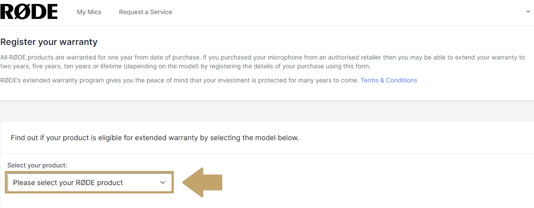Screen dimensions: 534x208
Task: Open the My Mics page
Action: coord(89,12)
